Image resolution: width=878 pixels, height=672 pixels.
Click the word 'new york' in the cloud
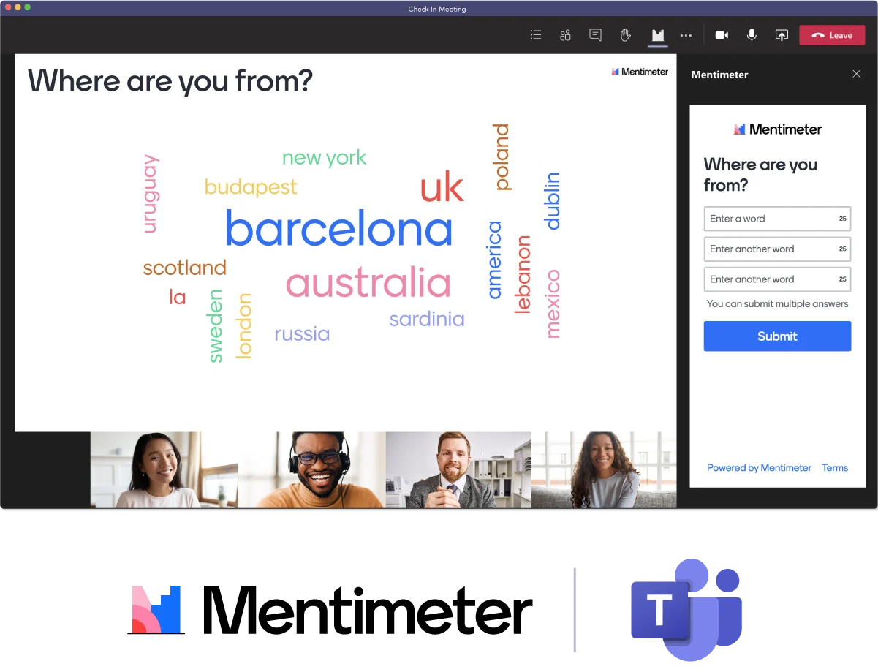click(324, 158)
